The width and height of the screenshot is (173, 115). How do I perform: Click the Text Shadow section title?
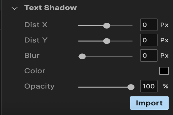coord(50,8)
